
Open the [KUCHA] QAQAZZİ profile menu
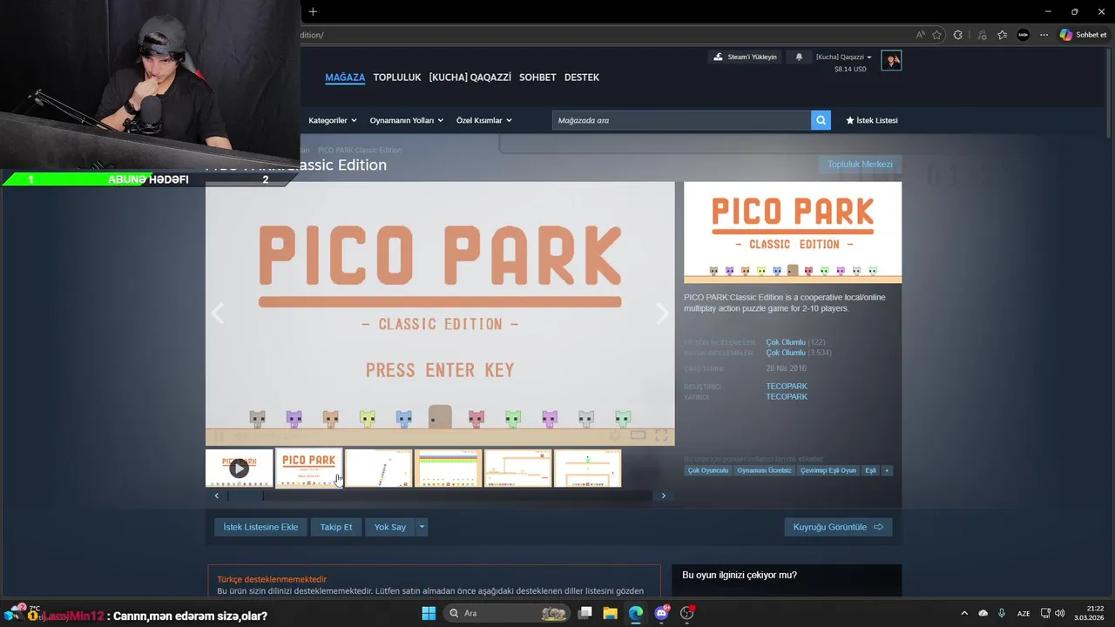(470, 78)
